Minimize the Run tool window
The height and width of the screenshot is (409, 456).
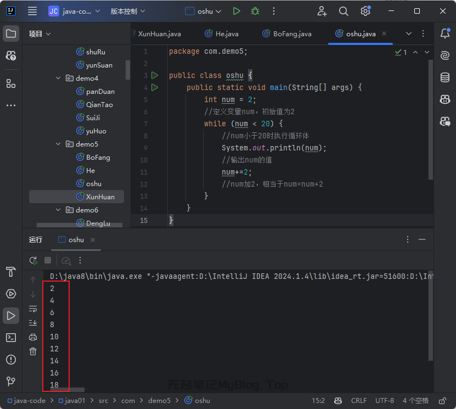tap(422, 239)
